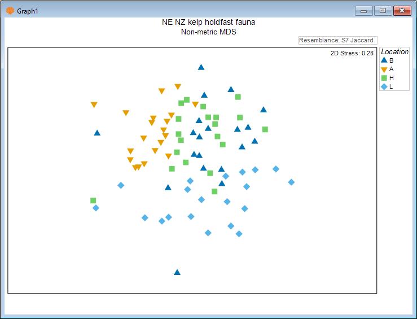Click the Resemblance: S7 Jaccard box
Image resolution: width=417 pixels, height=319 pixels.
click(337, 40)
